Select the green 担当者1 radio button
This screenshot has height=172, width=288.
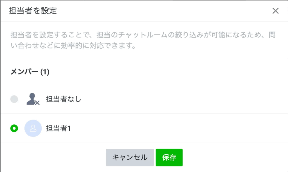click(x=14, y=128)
